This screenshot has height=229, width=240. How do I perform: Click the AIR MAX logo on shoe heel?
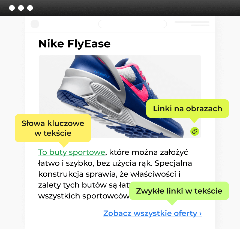click(102, 74)
